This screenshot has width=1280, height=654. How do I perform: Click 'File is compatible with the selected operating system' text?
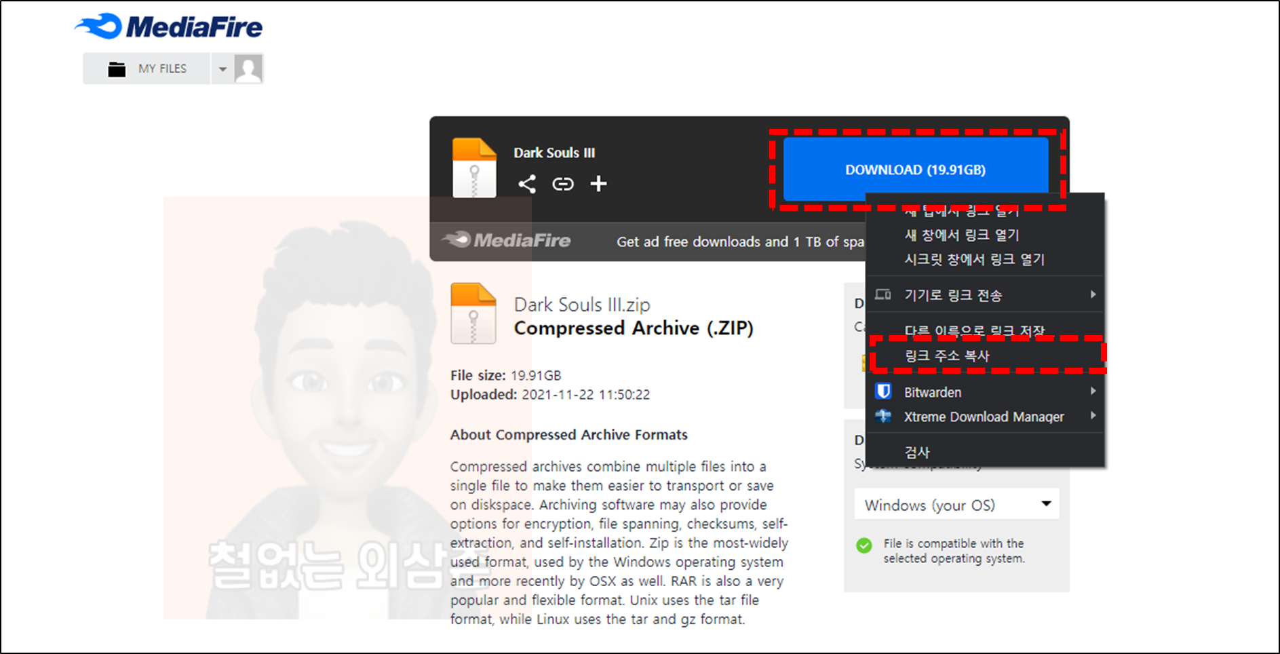[954, 551]
